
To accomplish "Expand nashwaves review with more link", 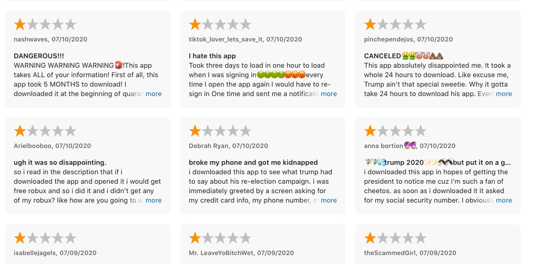I will point(154,94).
